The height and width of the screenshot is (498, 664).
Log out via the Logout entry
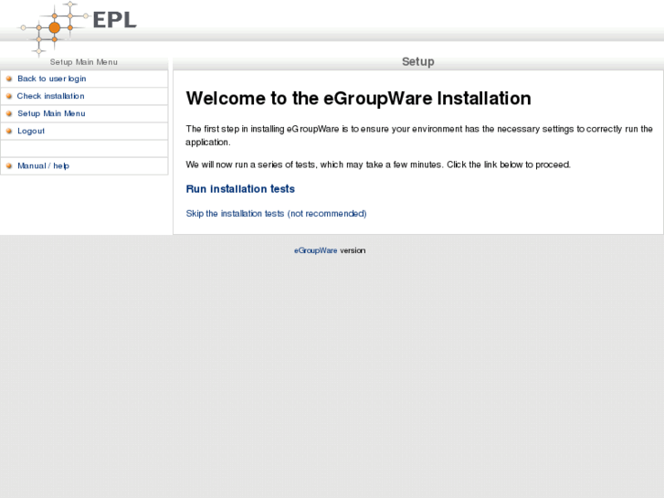click(31, 131)
